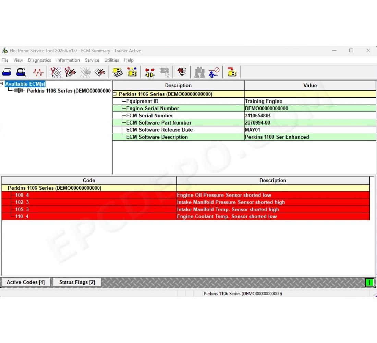Select the ECM Software Part Number row
377x343 pixels.
pyautogui.click(x=244, y=122)
